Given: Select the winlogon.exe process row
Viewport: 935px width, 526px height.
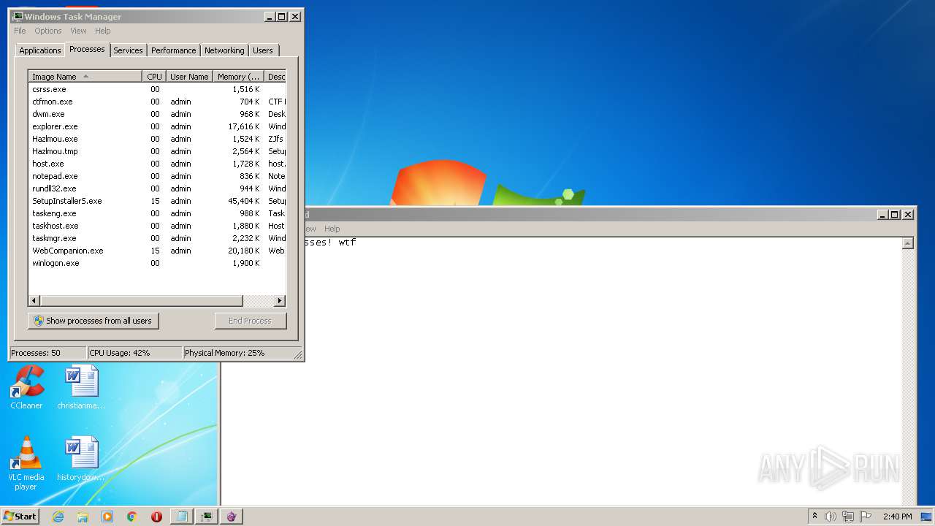Looking at the screenshot, I should [x=157, y=263].
